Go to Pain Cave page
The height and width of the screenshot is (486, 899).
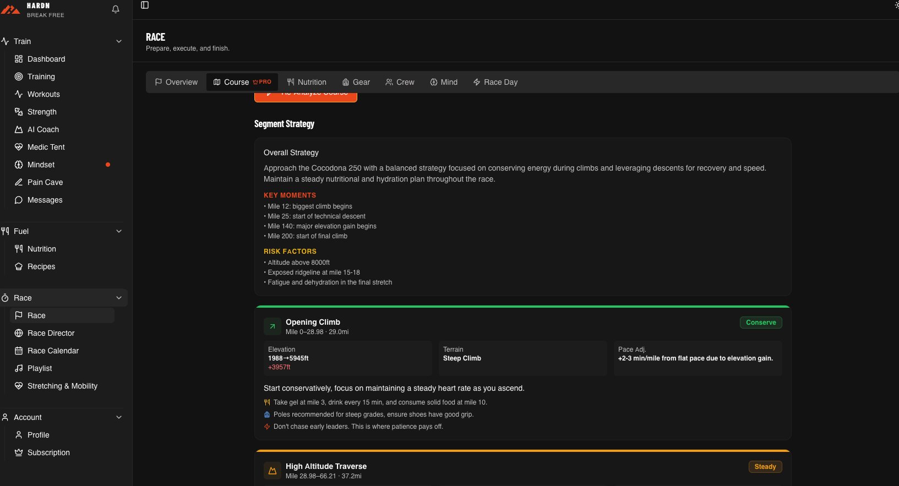pos(45,182)
